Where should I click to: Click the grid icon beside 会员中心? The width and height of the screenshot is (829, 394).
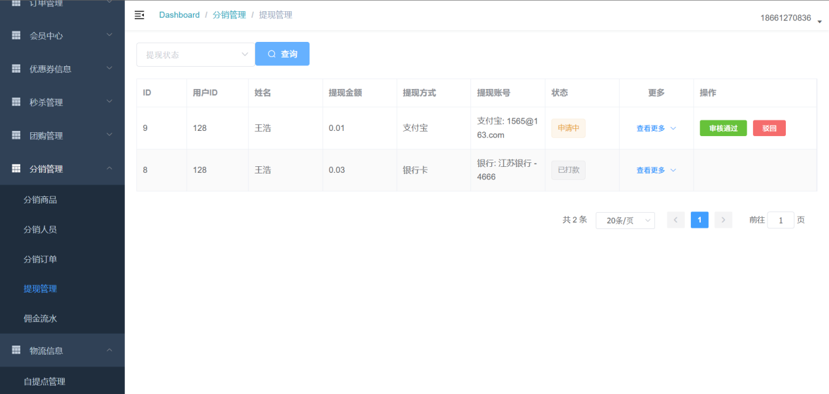coord(16,35)
